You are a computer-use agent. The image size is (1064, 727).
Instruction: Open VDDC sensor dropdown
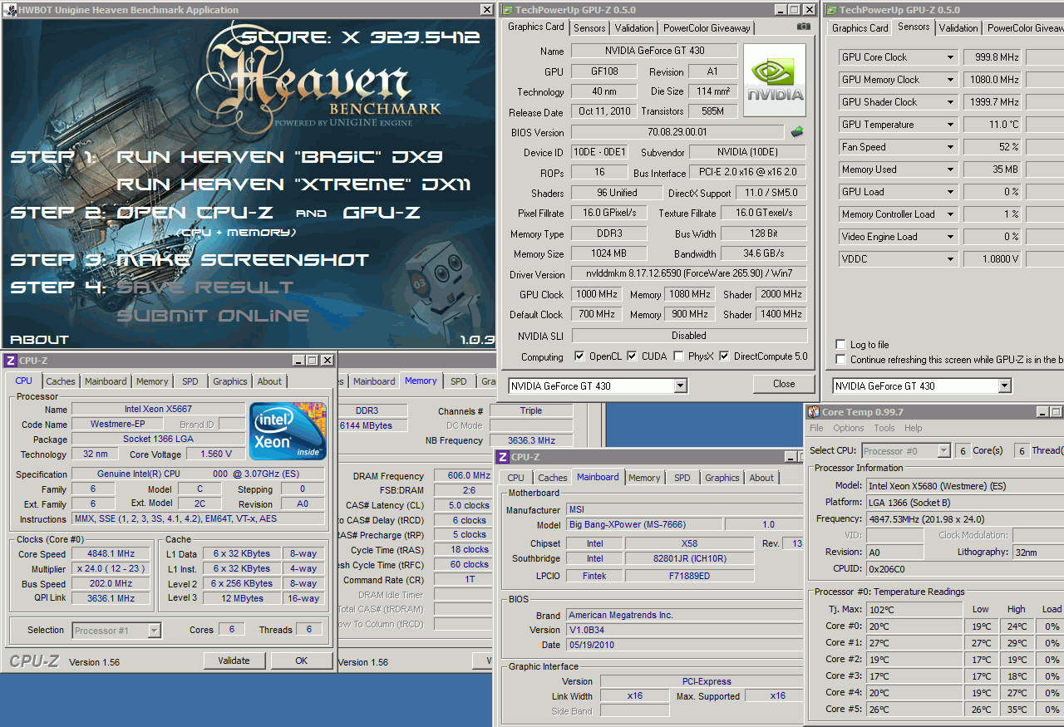951,259
